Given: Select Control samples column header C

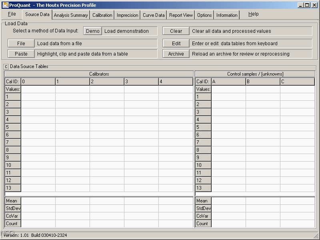Looking at the screenshot, I should [297, 82].
